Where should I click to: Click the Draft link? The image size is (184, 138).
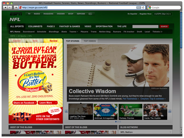(x=139, y=32)
